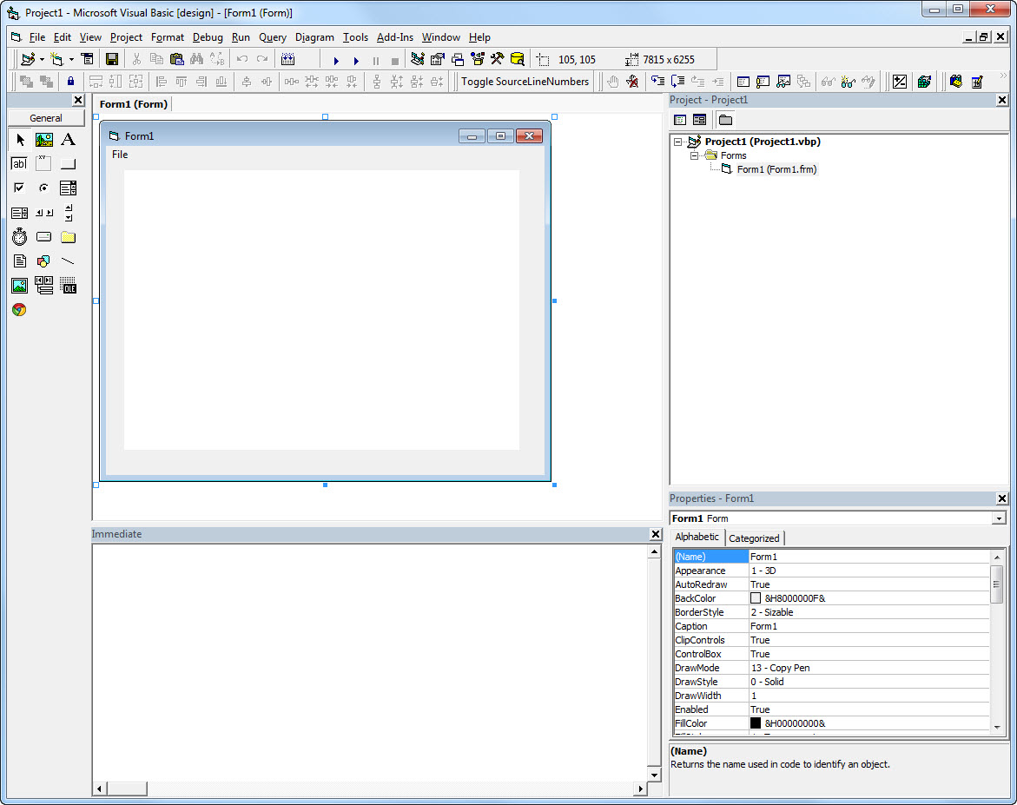Click the Save Project floppy icon

[112, 59]
